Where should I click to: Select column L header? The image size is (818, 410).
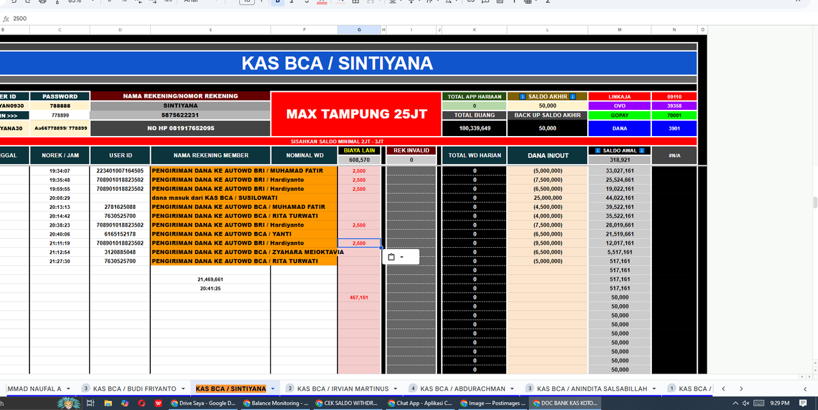547,29
